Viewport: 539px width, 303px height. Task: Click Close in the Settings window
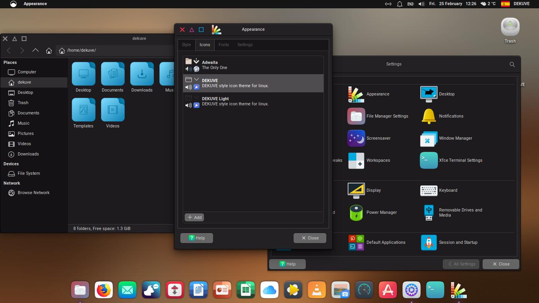[501, 264]
